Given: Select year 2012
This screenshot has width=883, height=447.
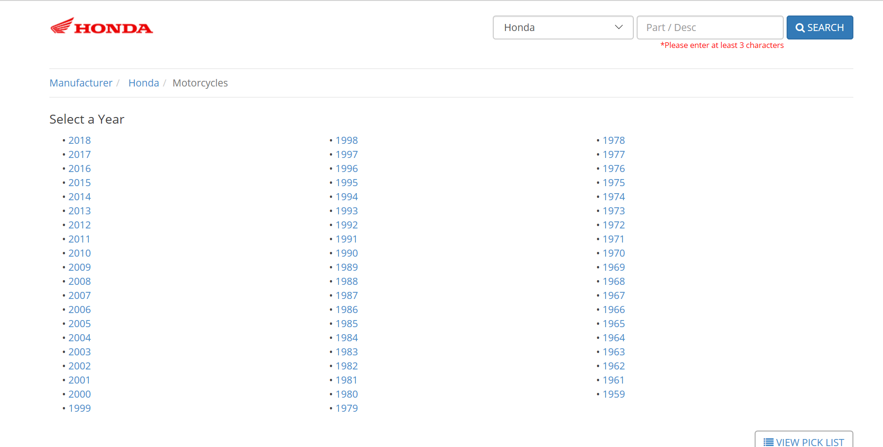Looking at the screenshot, I should [79, 225].
